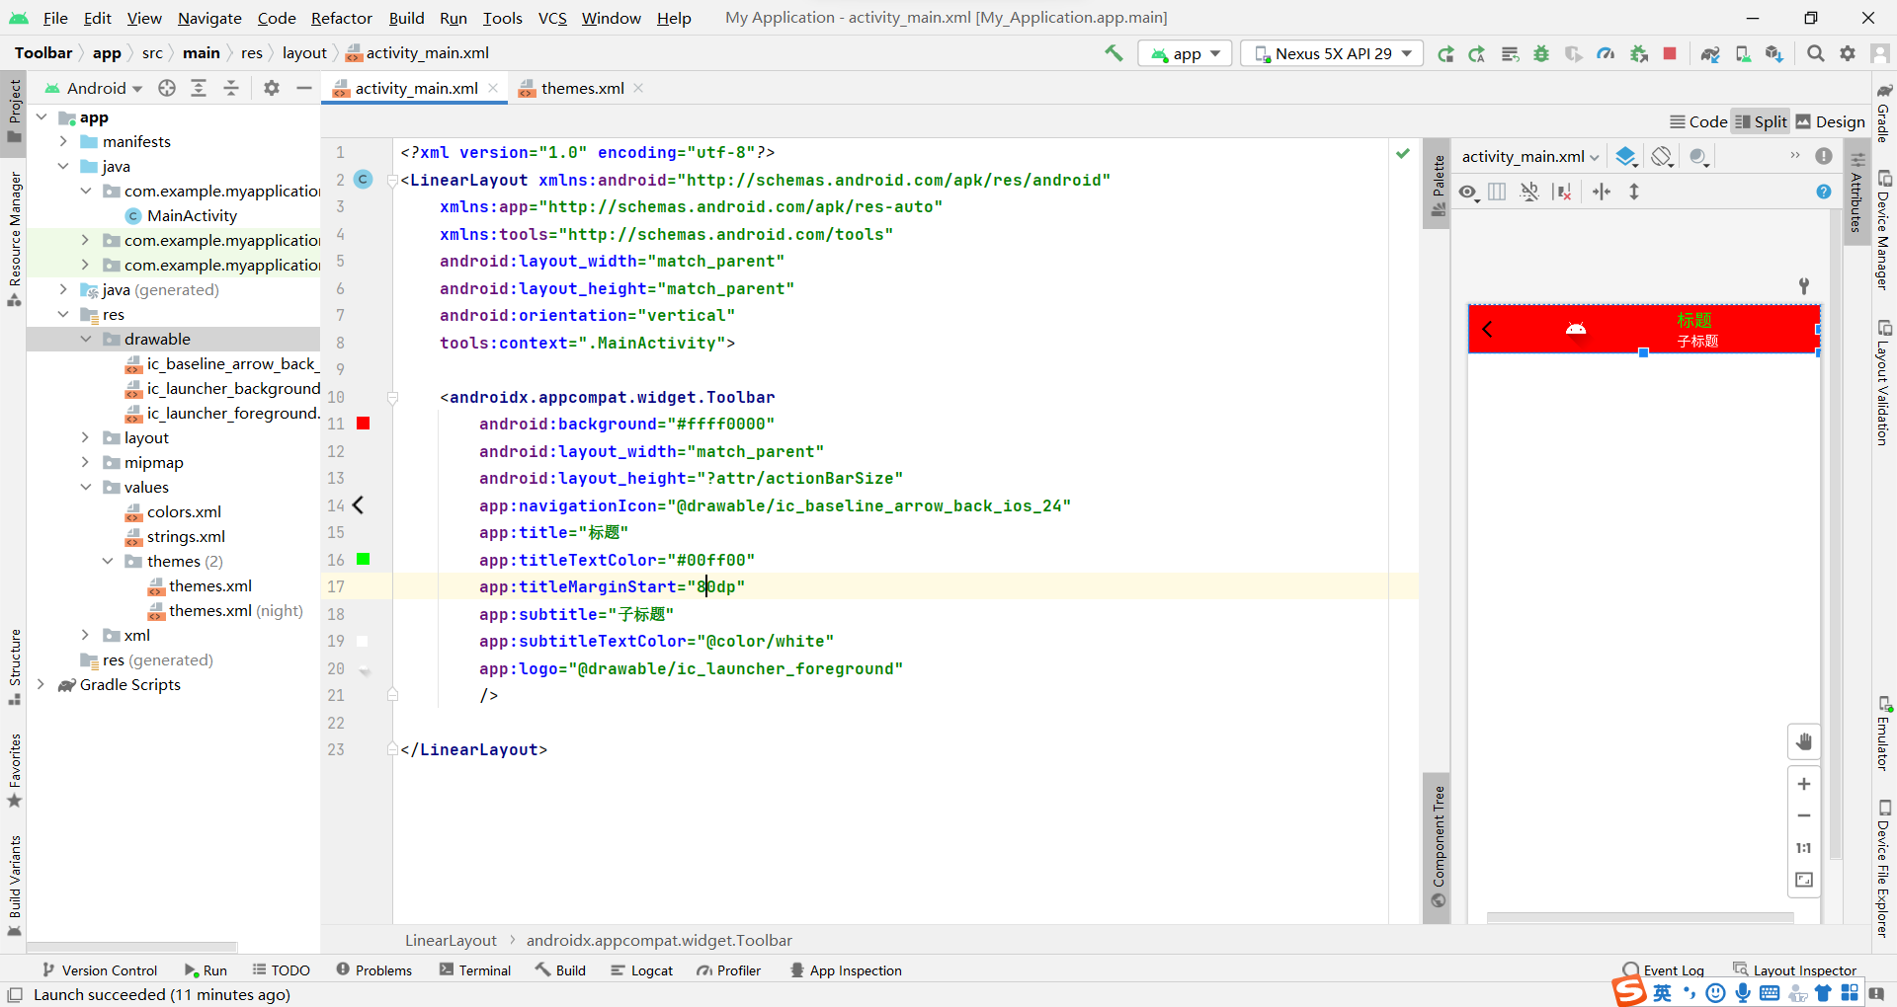This screenshot has width=1897, height=1007.
Task: Toggle view options with the eye icon in preview
Action: coord(1468,192)
